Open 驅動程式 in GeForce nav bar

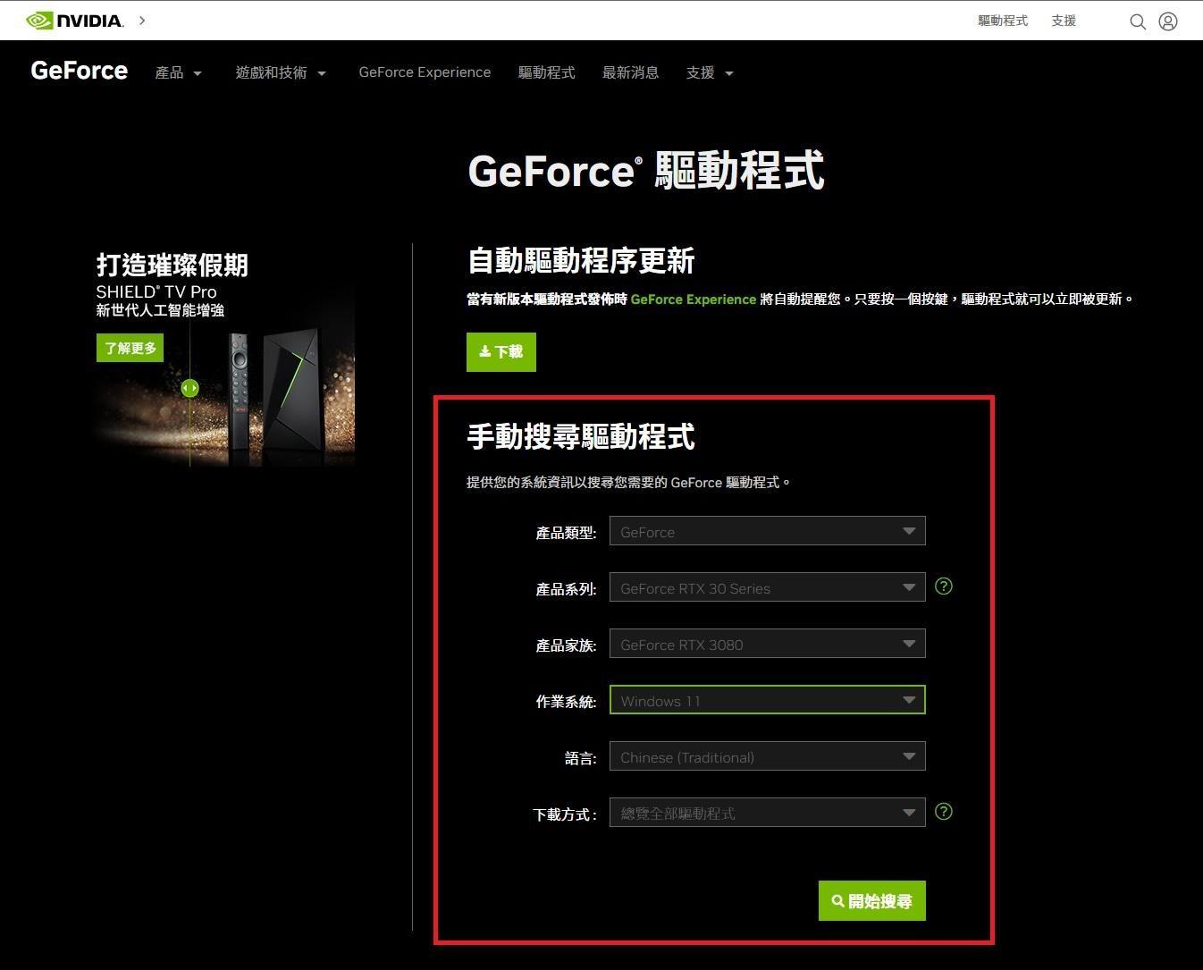(x=546, y=72)
